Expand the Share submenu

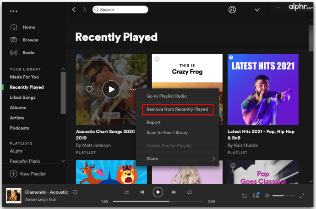[x=177, y=158]
